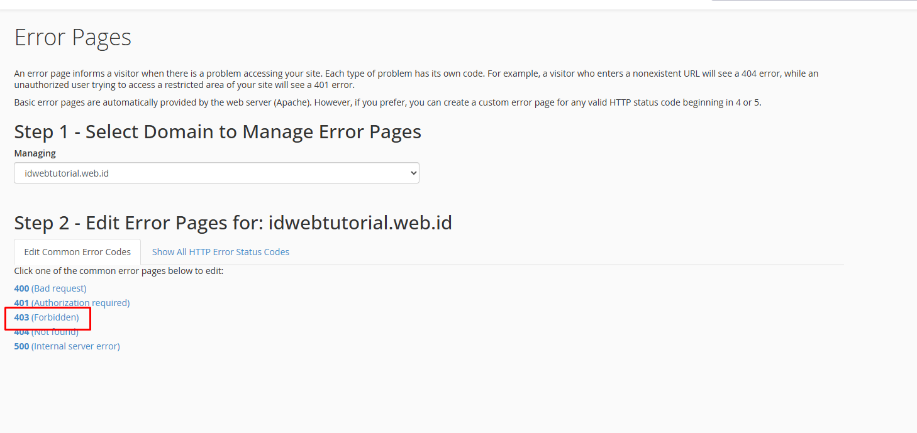Click the Error Pages page heading
917x433 pixels.
coord(73,37)
